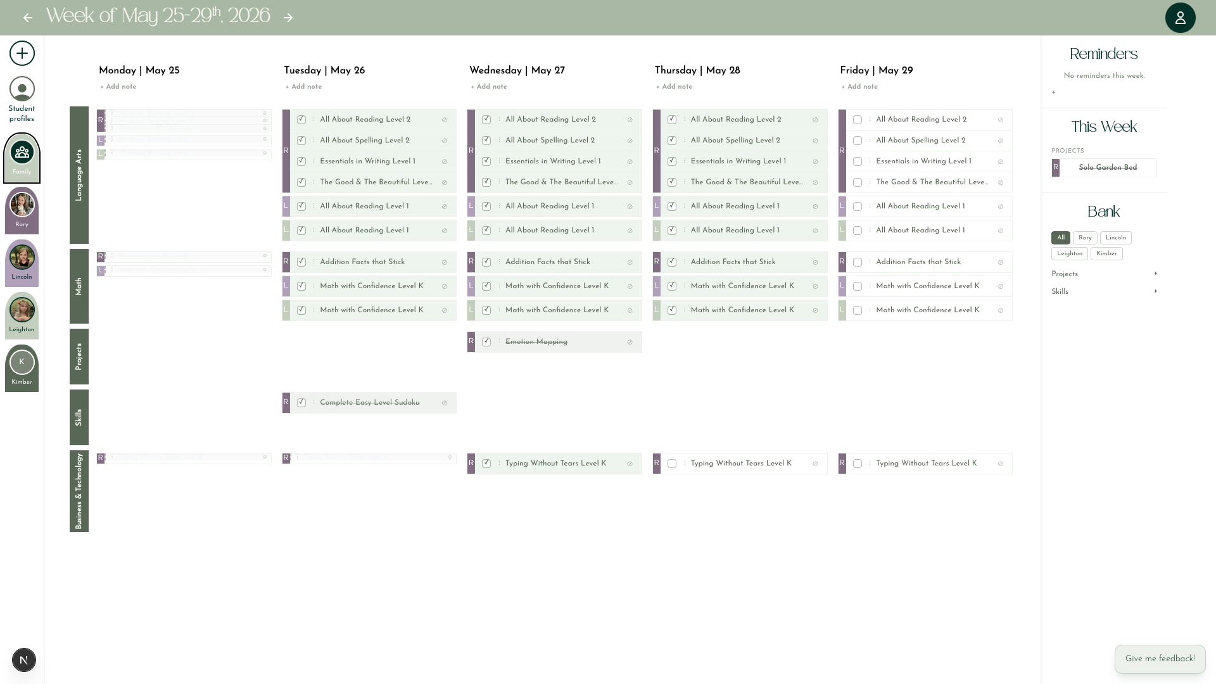The width and height of the screenshot is (1216, 684).
Task: Go to previous week arrow
Action: [x=28, y=18]
